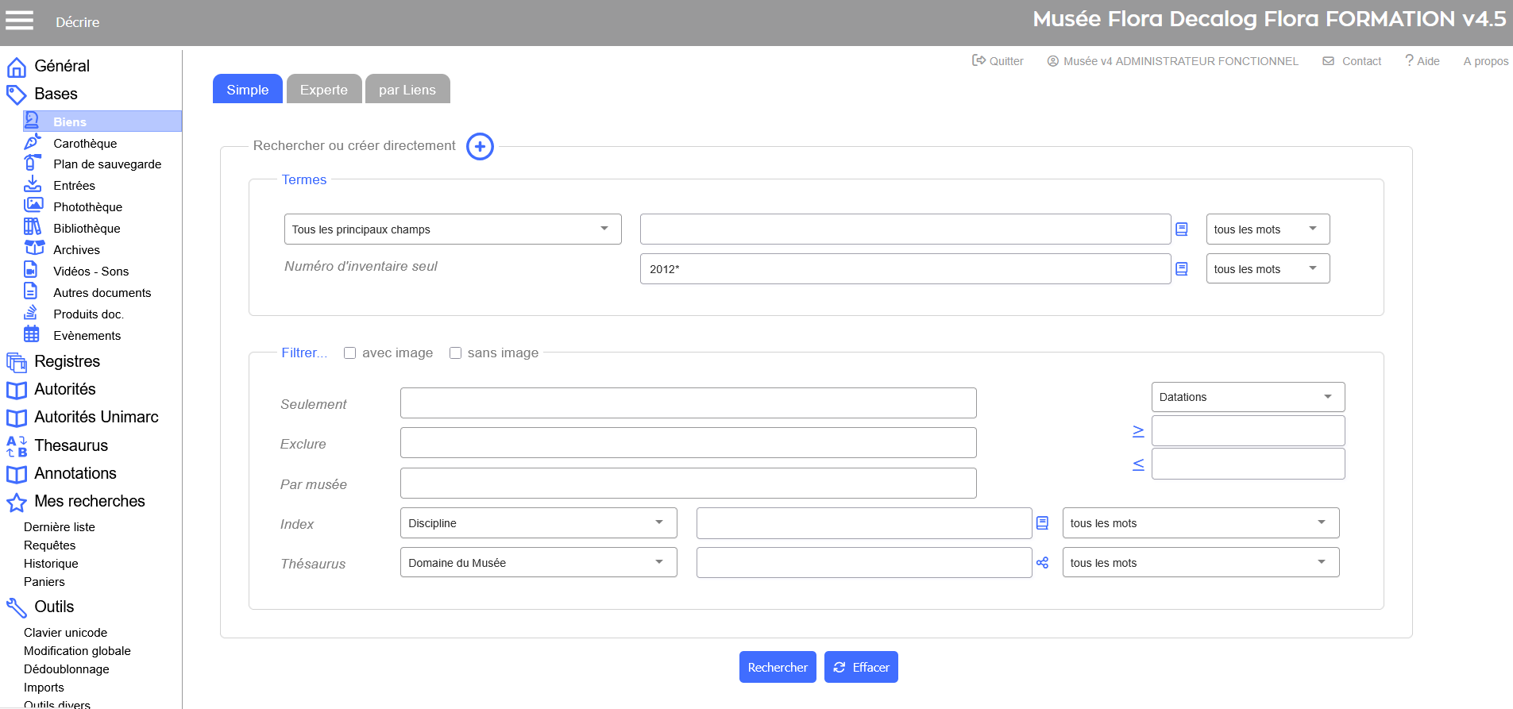Click into the 'Par musée' input field
The height and width of the screenshot is (709, 1513).
click(688, 484)
